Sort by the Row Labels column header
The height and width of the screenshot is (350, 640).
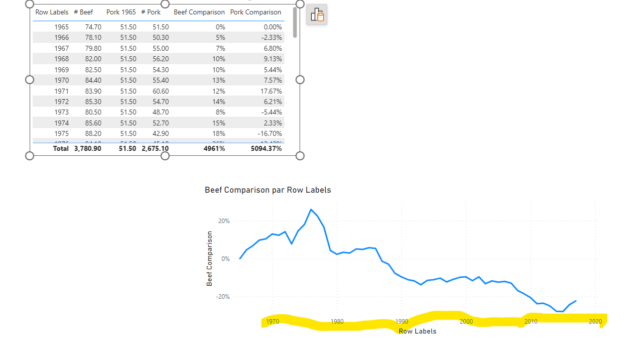tap(52, 12)
